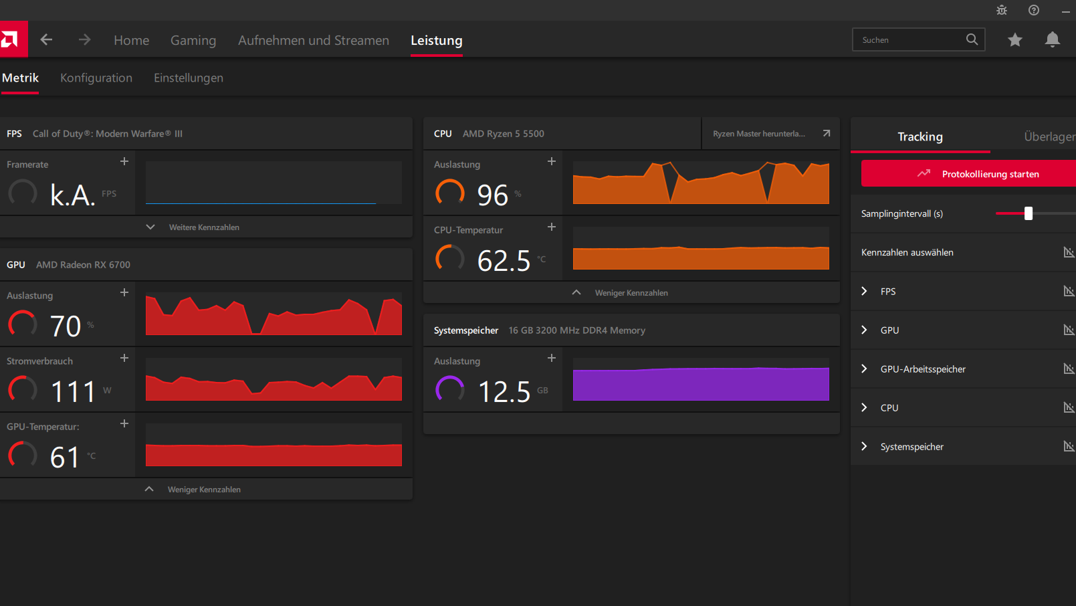The image size is (1076, 606).
Task: Switch to the Konfiguration sub-tab
Action: tap(96, 78)
